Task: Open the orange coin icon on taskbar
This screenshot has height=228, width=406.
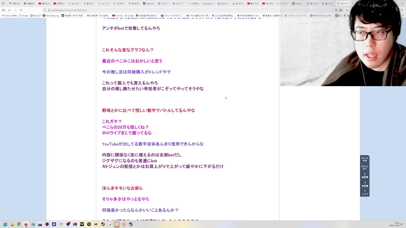Action: (124, 224)
